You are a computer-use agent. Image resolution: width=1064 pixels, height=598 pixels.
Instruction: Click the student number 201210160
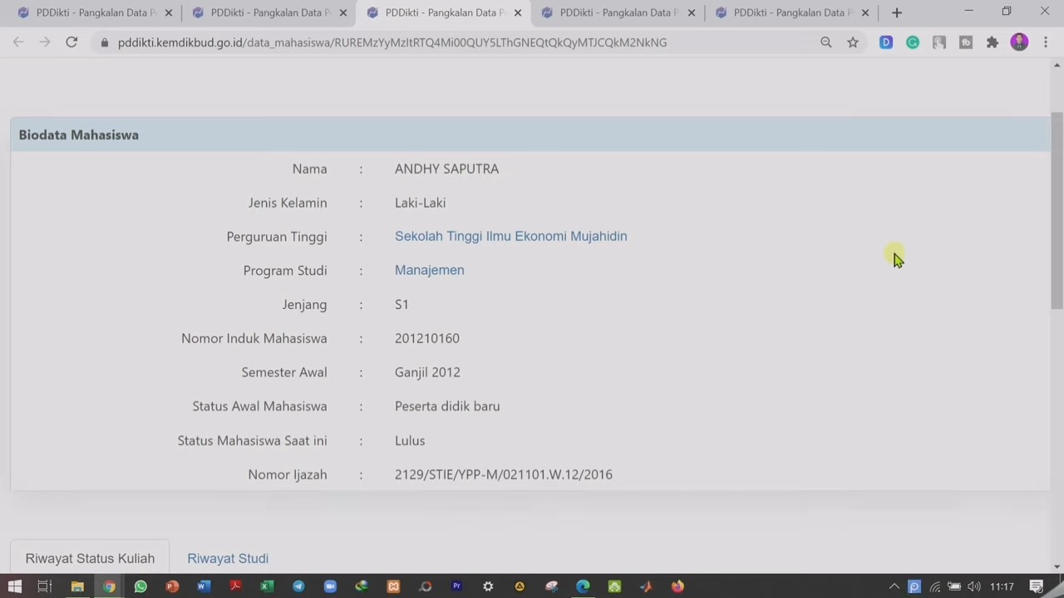(x=427, y=338)
